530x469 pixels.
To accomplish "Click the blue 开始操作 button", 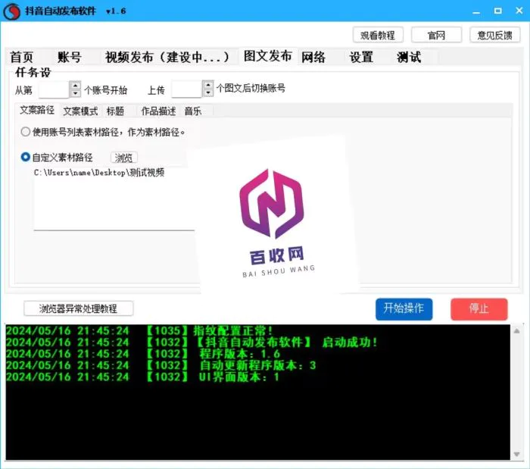I will (x=404, y=309).
